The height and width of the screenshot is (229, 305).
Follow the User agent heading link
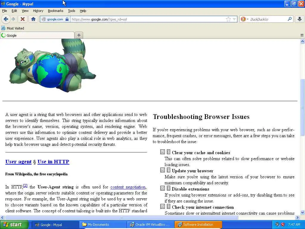pyautogui.click(x=18, y=162)
